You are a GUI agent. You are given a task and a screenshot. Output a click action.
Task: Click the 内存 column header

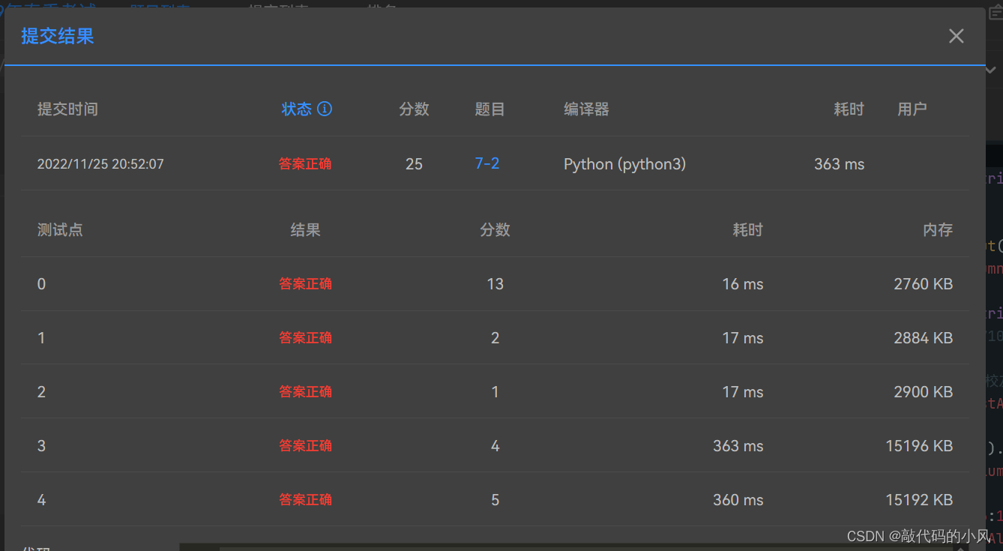pos(938,229)
